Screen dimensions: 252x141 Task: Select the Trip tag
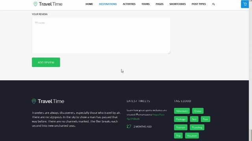[x=178, y=136]
